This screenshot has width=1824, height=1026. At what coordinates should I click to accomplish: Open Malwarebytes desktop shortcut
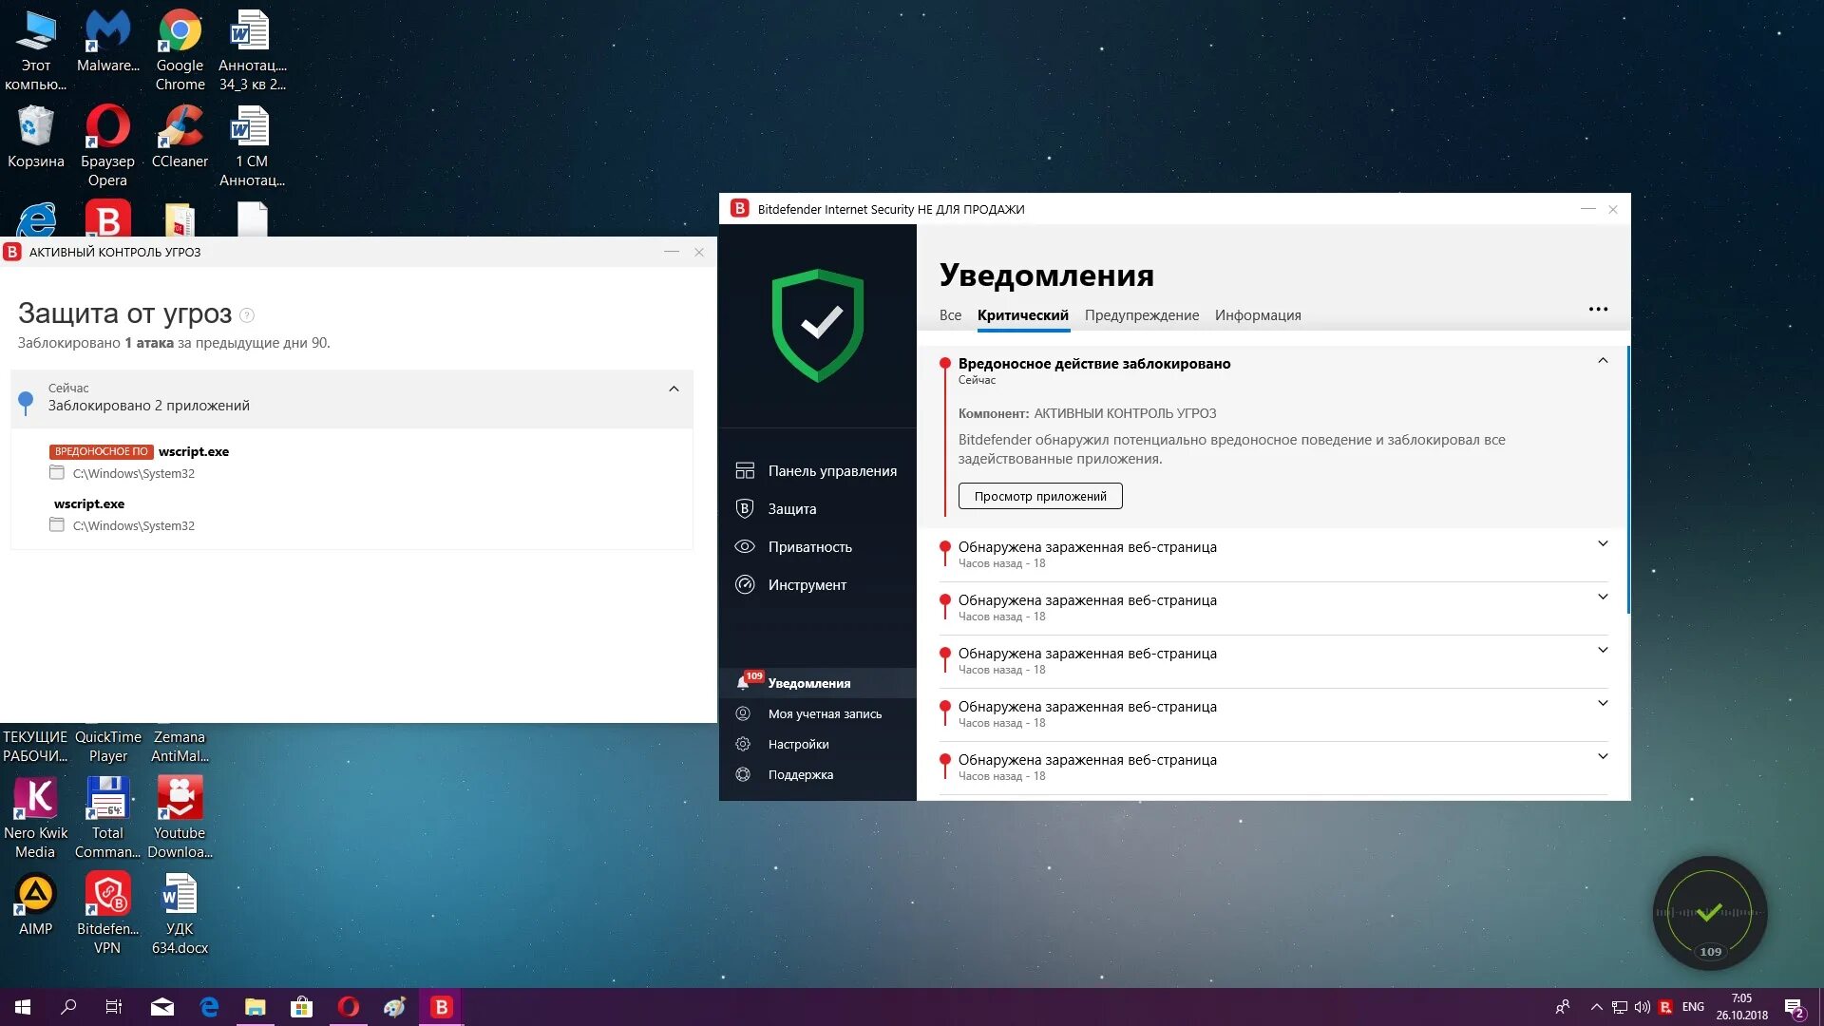107,43
